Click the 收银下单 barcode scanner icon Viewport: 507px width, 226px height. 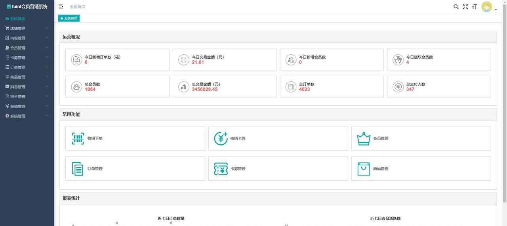78,138
